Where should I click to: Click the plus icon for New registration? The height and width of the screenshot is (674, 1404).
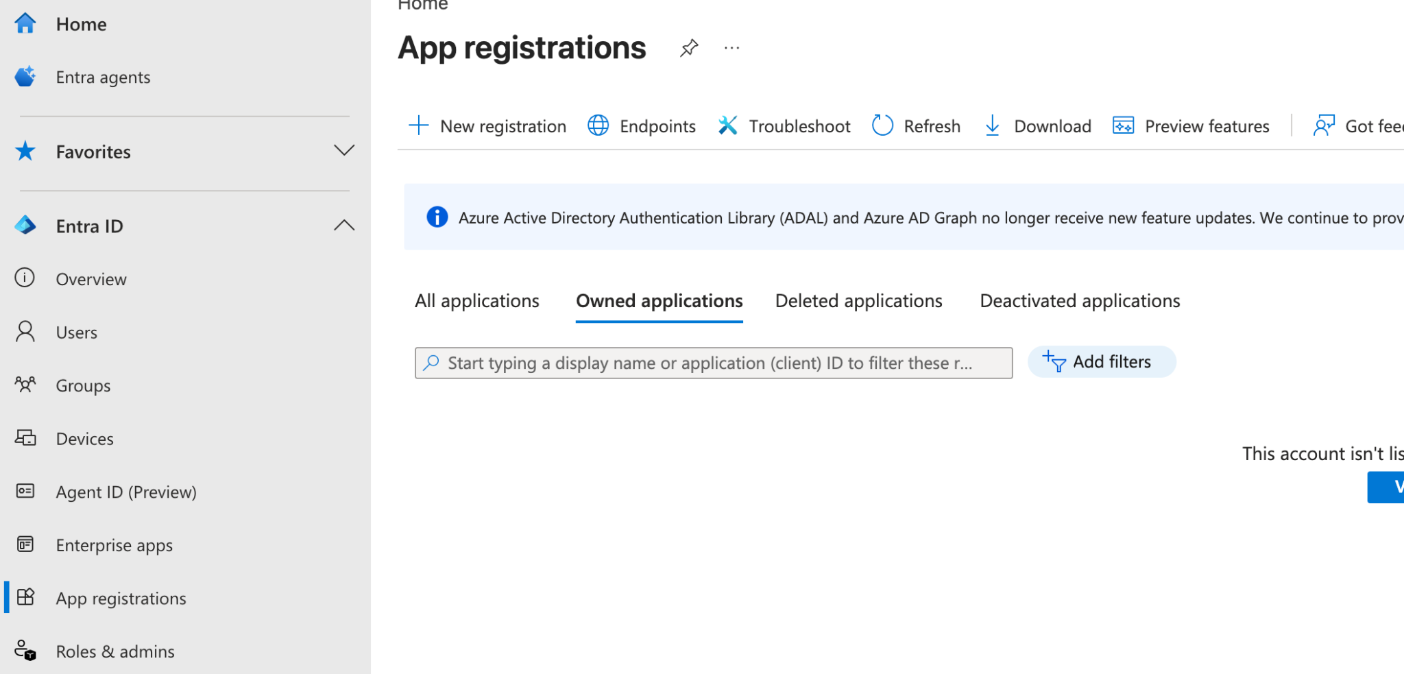click(x=418, y=125)
